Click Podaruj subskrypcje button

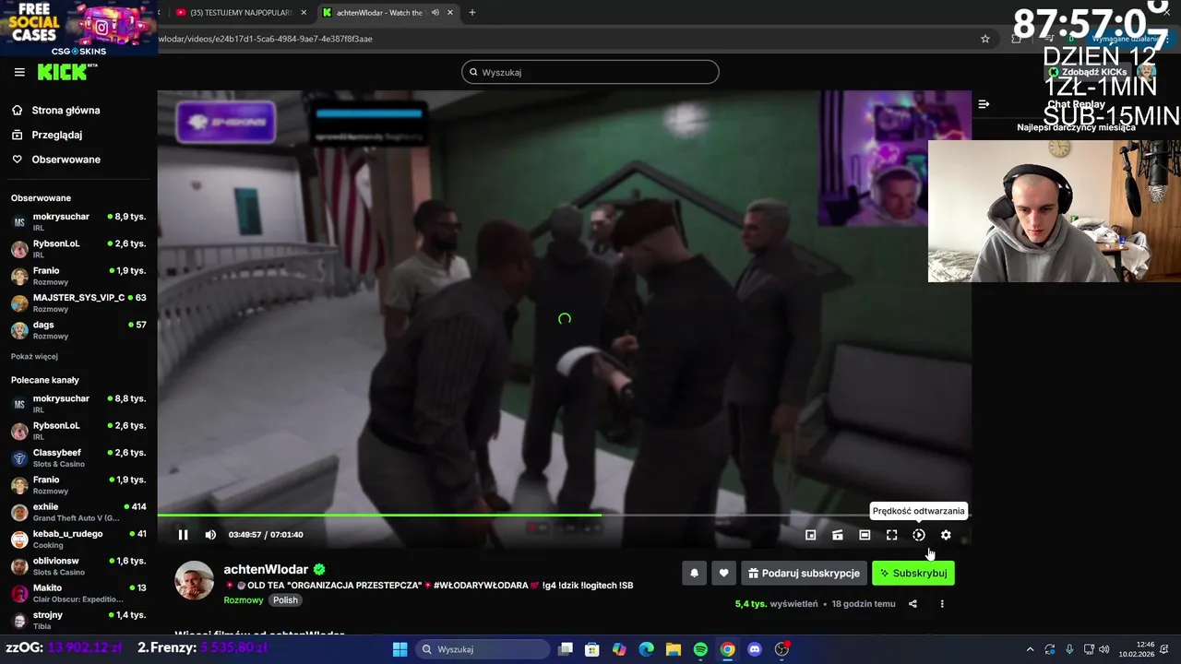[x=804, y=573]
